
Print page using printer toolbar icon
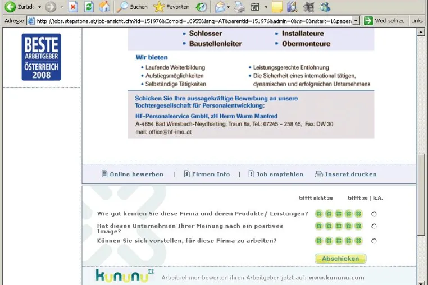click(239, 7)
